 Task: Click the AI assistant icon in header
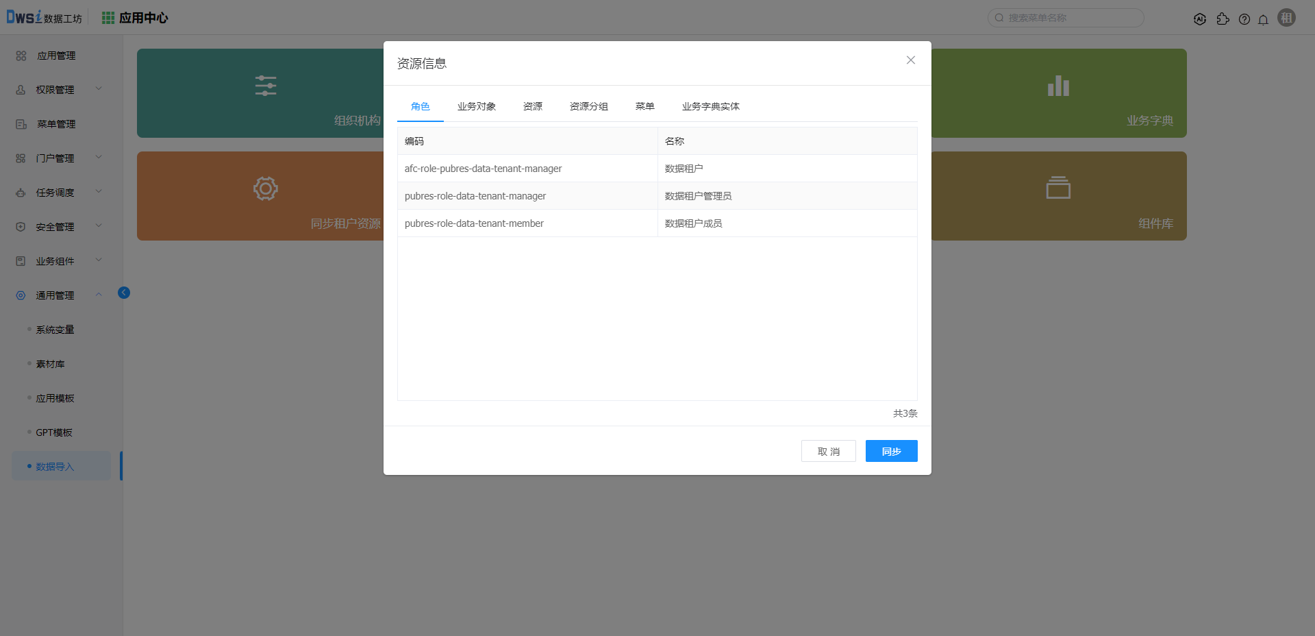click(x=1199, y=19)
